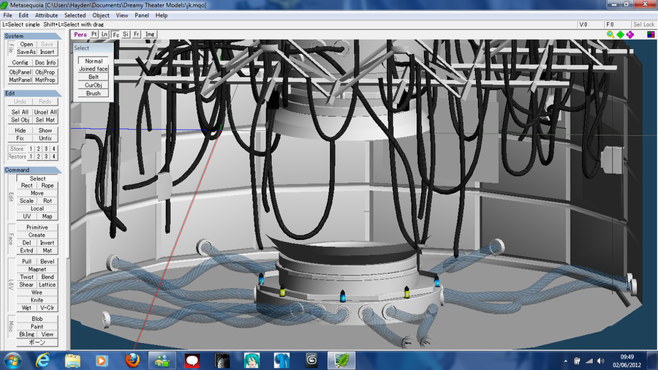Open the Object menu
658x370 pixels.
tap(101, 15)
